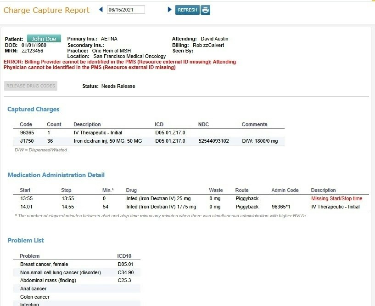Click the Release Drug Codes button
The width and height of the screenshot is (375, 306).
pyautogui.click(x=31, y=86)
